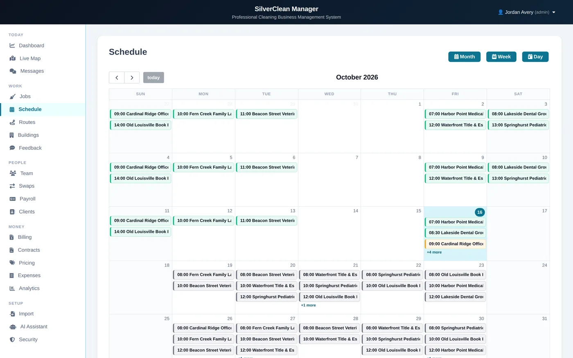The height and width of the screenshot is (358, 573).
Task: Open the Pricing tags icon
Action: point(12,263)
